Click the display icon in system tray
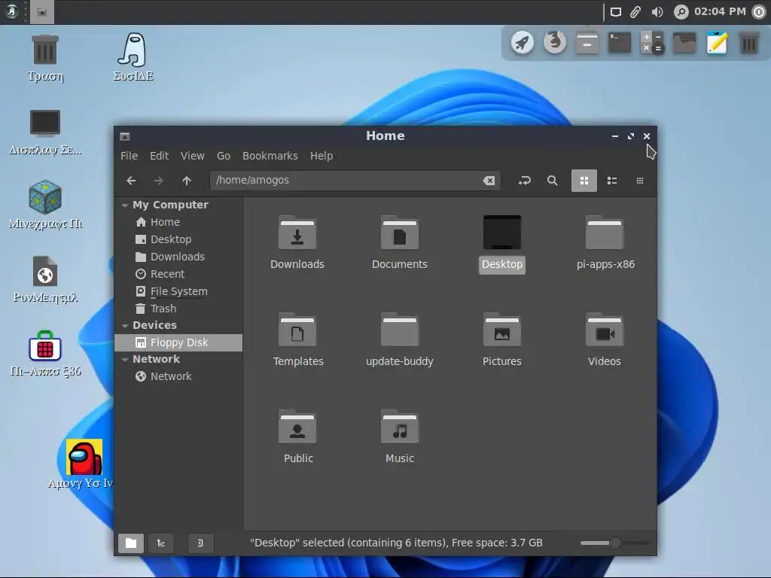The image size is (771, 578). click(x=615, y=12)
